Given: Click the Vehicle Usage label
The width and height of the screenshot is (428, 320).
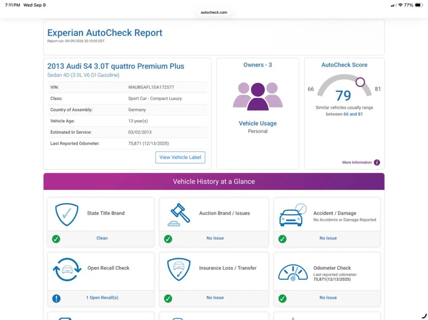Looking at the screenshot, I should (258, 124).
